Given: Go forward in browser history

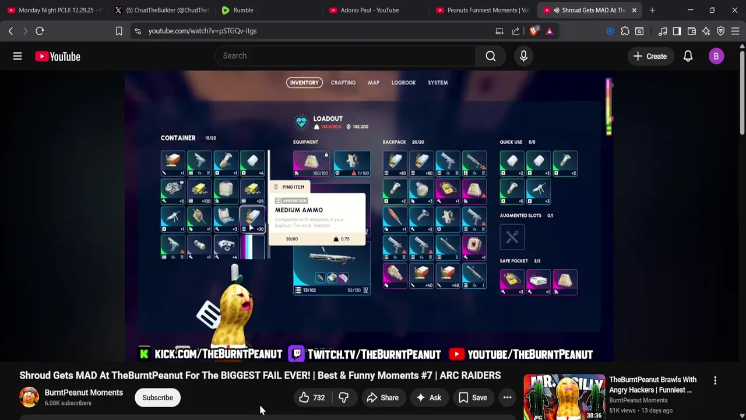Looking at the screenshot, I should (25, 31).
